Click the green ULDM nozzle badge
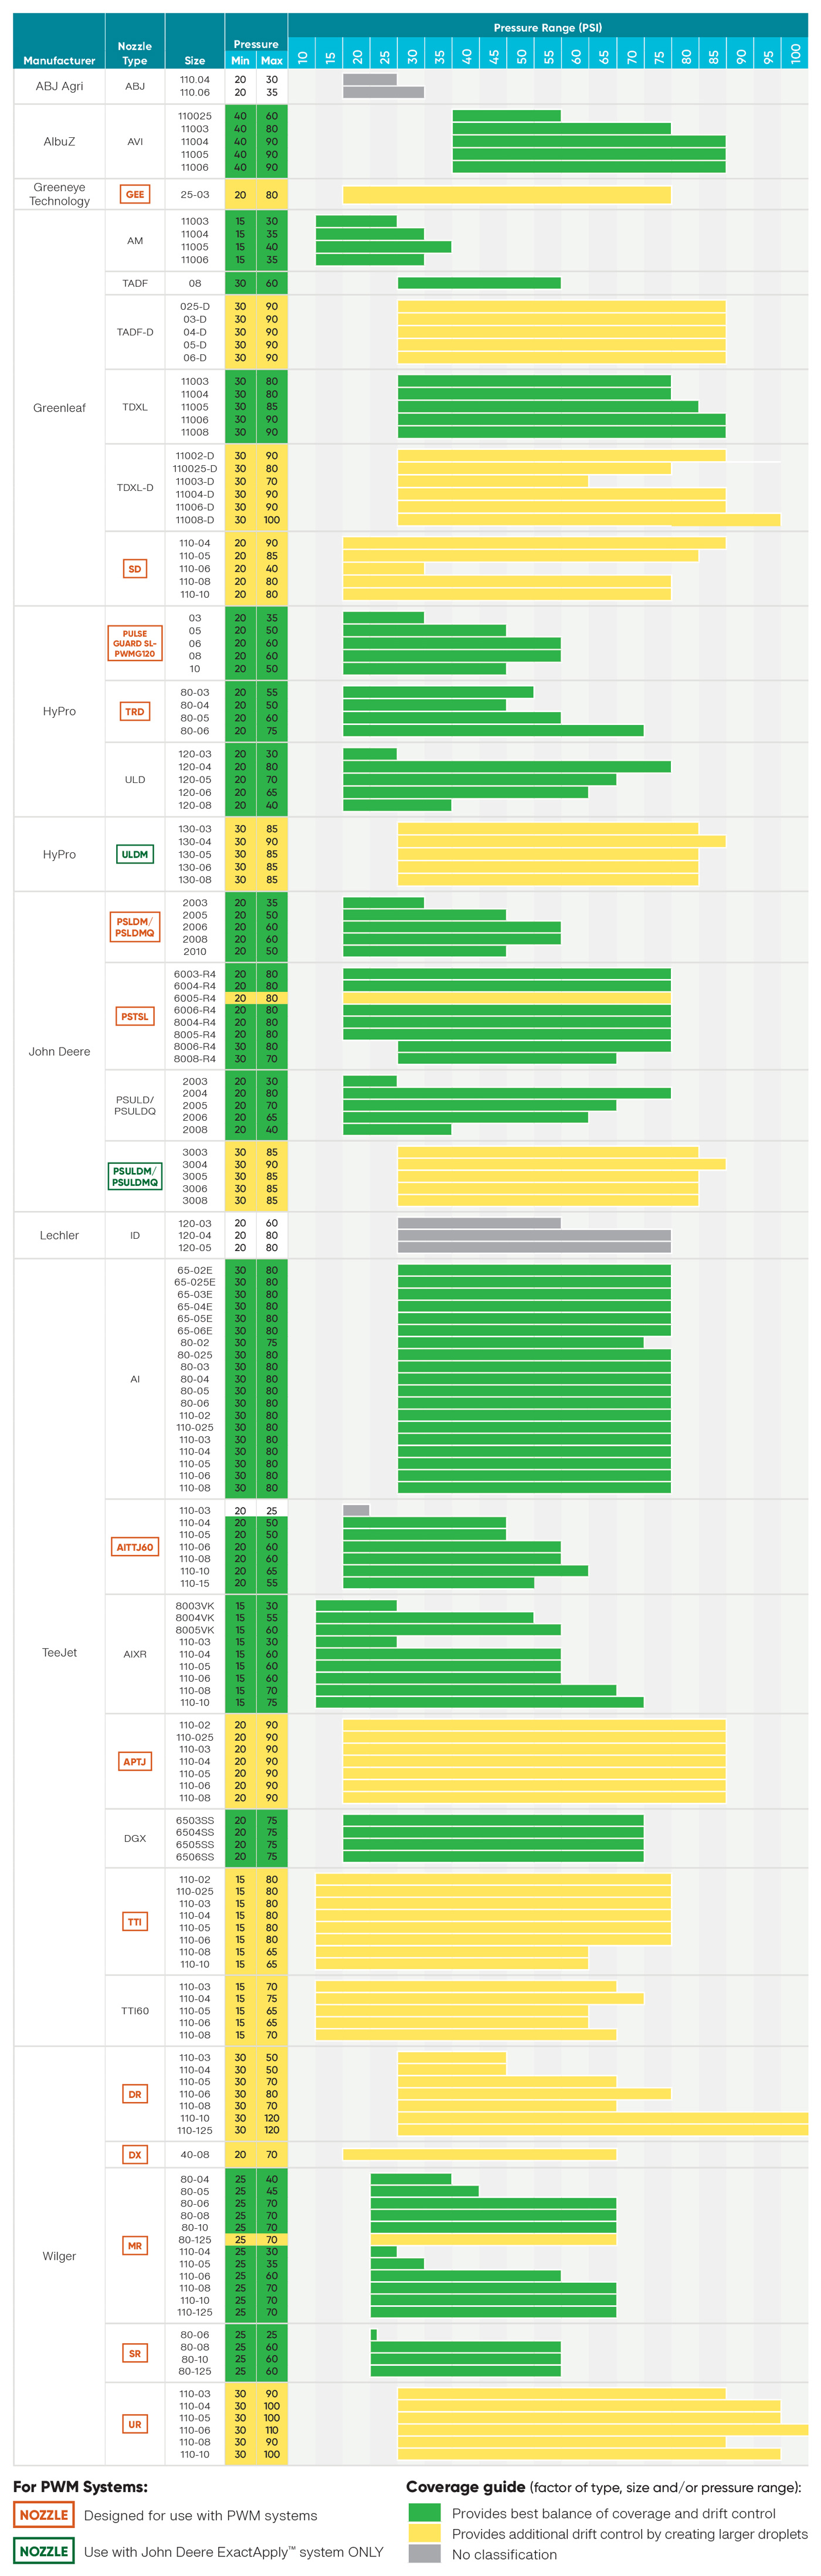 pos(134,854)
